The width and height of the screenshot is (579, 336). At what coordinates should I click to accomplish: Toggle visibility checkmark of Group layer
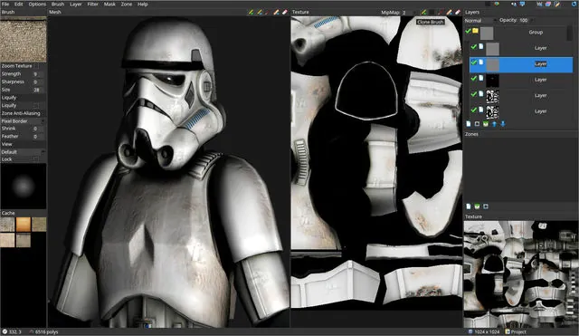468,31
